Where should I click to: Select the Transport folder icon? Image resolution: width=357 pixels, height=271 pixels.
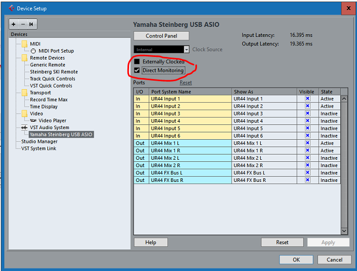point(25,93)
